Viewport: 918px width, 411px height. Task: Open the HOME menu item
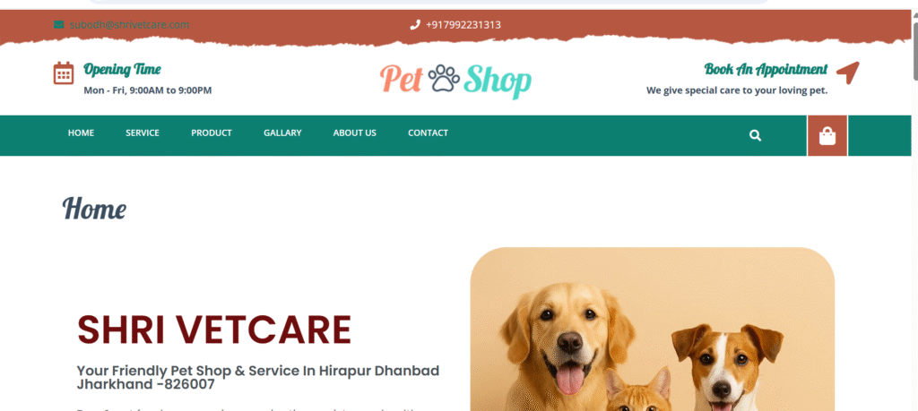81,133
